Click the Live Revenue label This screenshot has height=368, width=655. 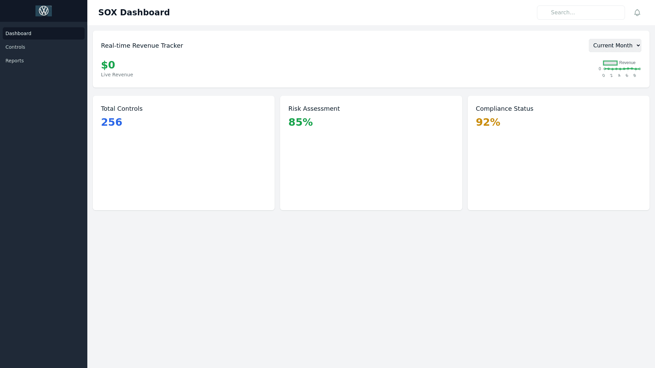[x=117, y=75]
